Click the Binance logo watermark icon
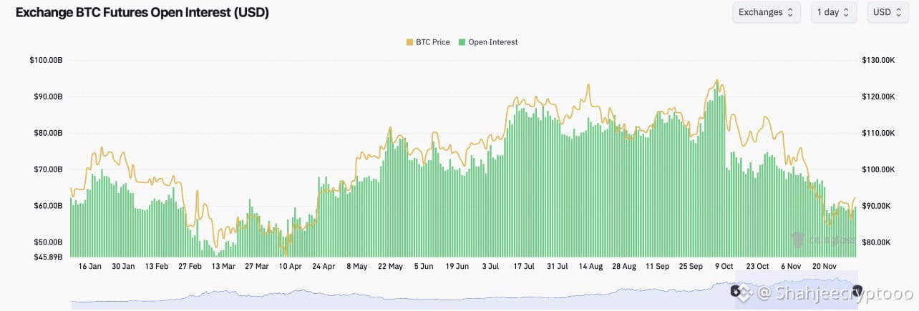919x311 pixels. (x=746, y=292)
